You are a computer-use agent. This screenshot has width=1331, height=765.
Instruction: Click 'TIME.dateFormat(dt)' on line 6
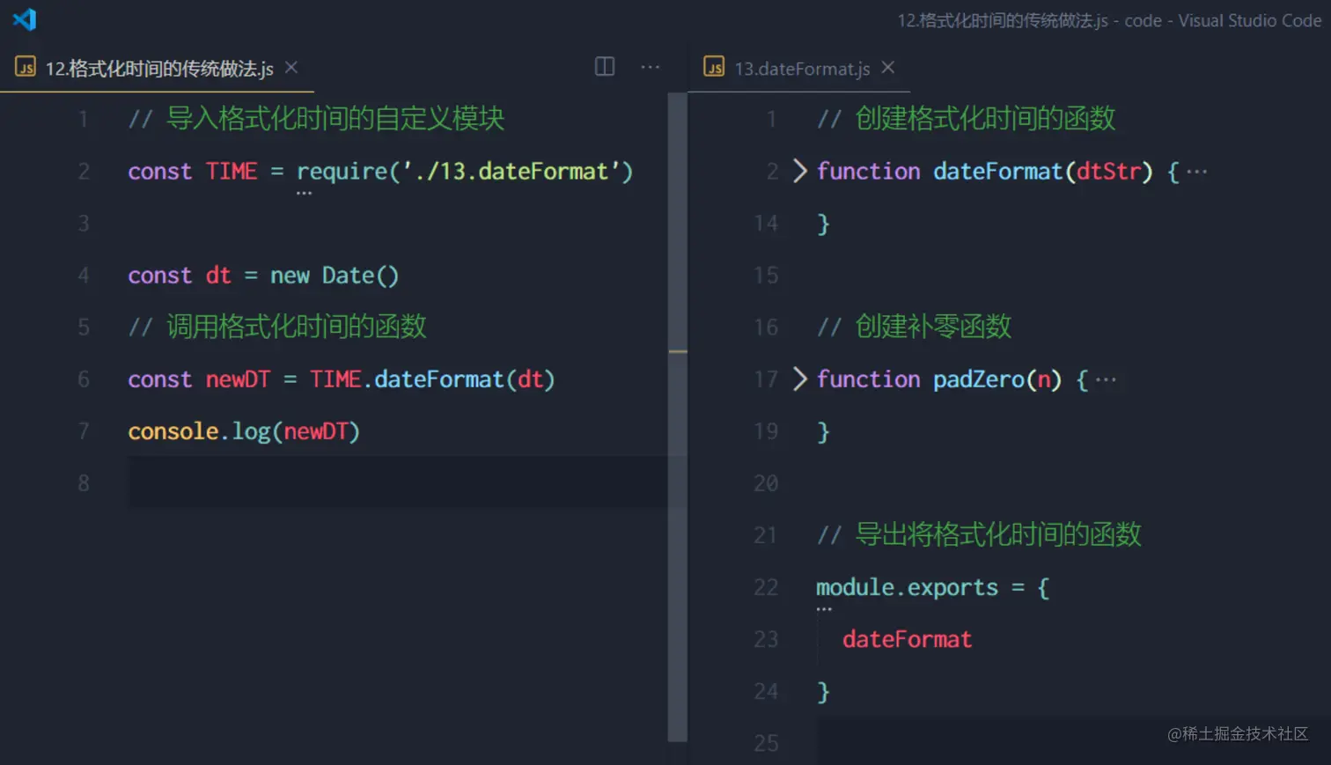432,379
